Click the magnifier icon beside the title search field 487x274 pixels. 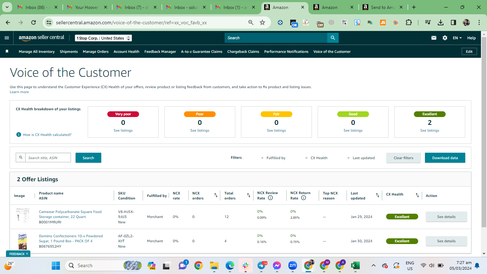[x=21, y=158]
